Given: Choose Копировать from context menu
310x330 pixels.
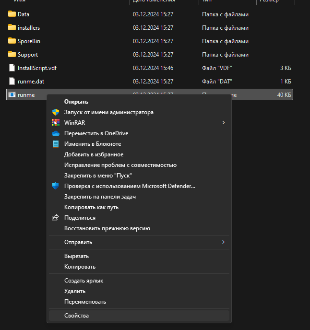Looking at the screenshot, I should pos(139,267).
